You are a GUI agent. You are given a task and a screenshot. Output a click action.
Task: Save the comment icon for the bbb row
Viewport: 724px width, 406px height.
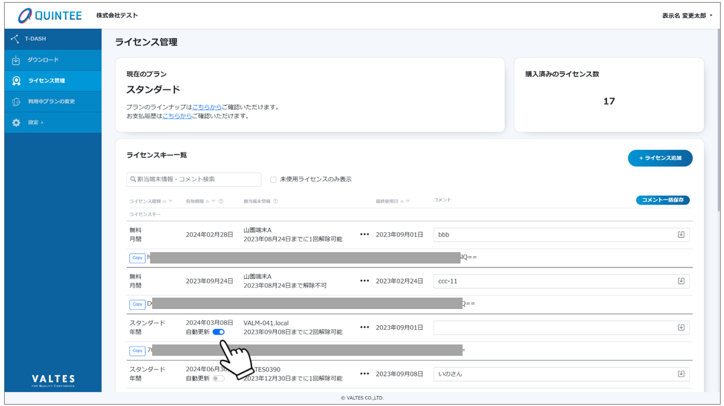click(x=681, y=235)
